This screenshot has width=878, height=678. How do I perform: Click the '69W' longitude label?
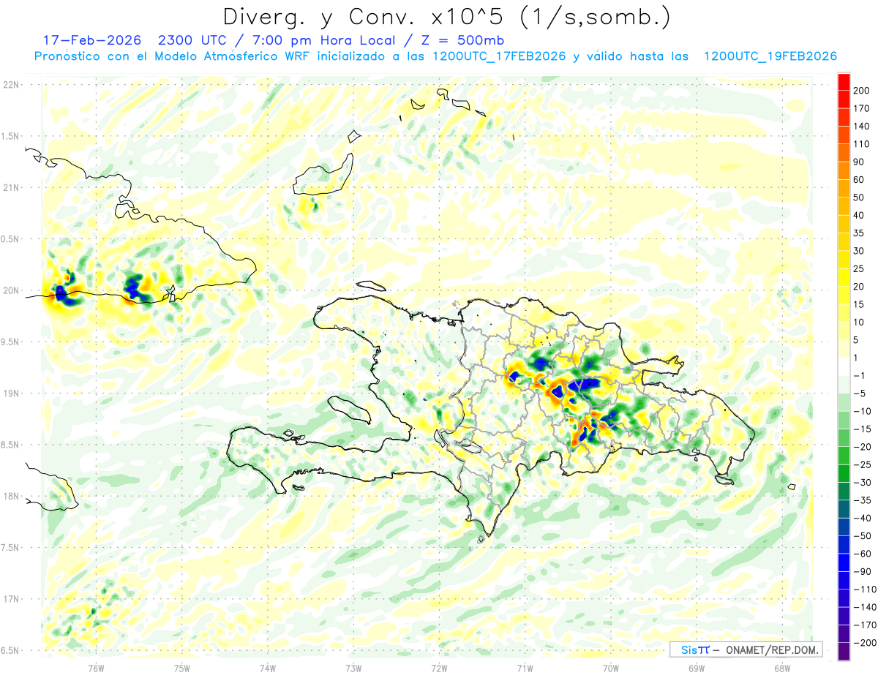click(x=697, y=668)
